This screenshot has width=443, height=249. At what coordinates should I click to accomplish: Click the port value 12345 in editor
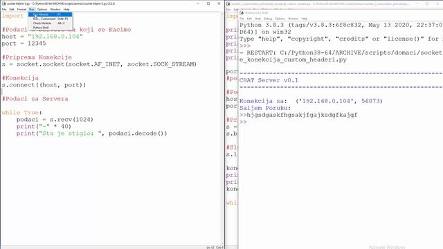37,44
